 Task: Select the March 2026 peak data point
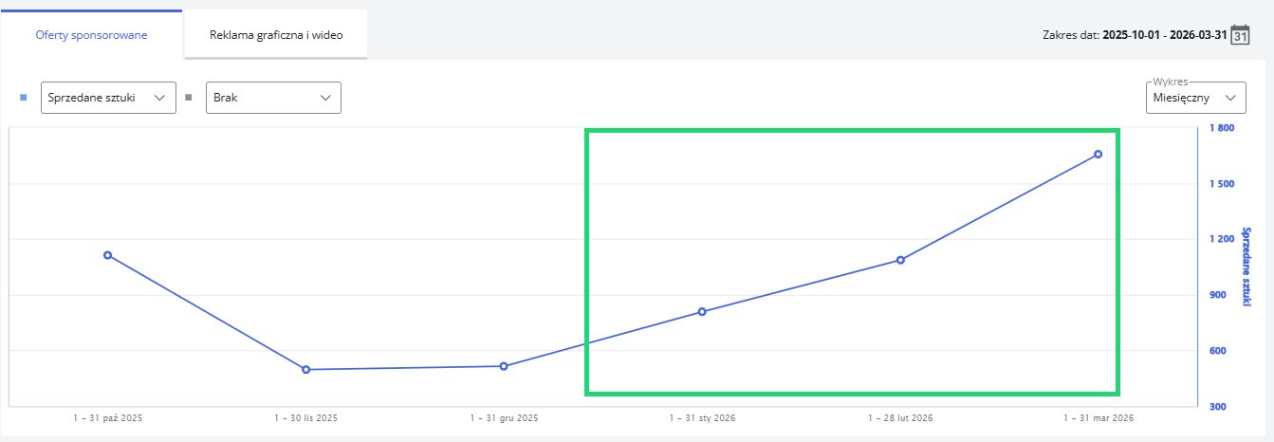click(x=1098, y=154)
